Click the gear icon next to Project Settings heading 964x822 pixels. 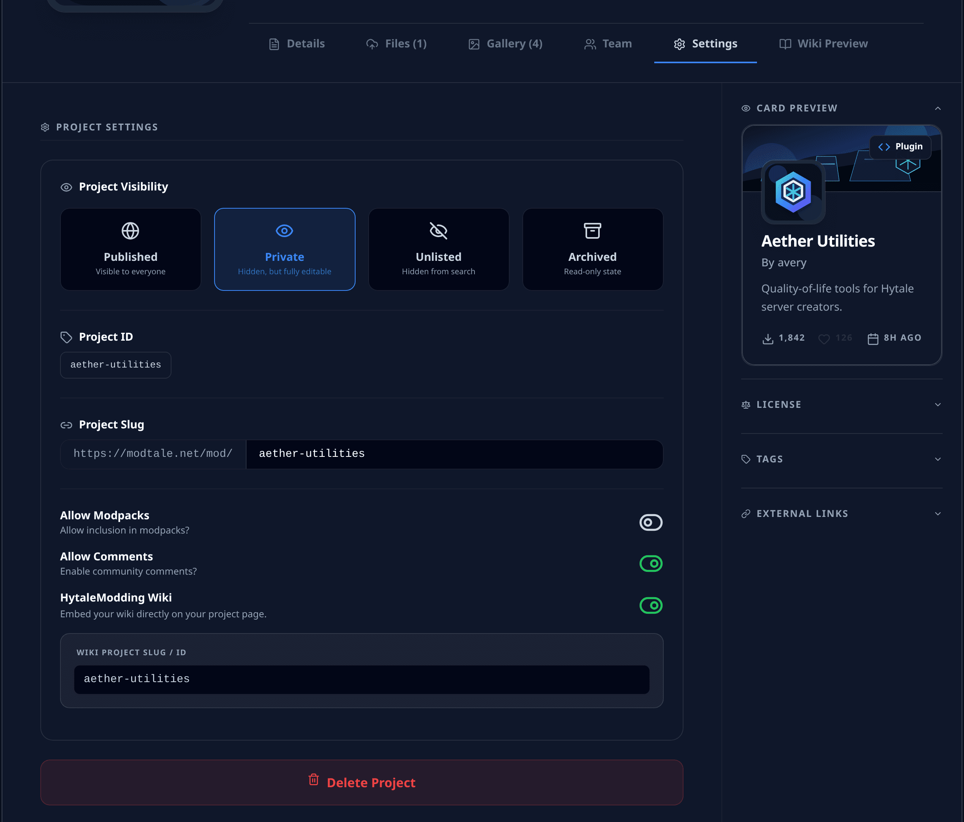(45, 128)
